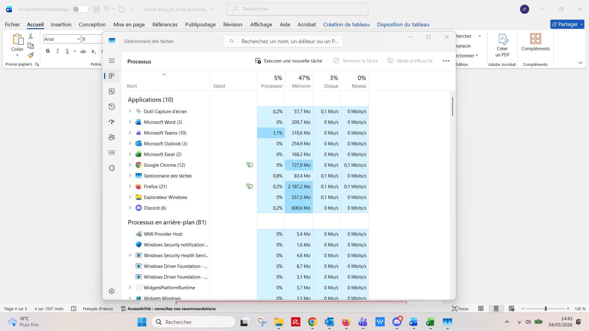The image size is (589, 331).
Task: Toggle Enregistrement automatique switch
Action: 80,9
